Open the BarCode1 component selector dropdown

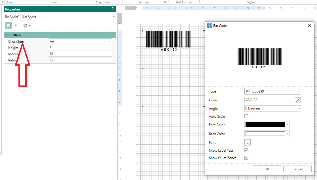click(114, 16)
